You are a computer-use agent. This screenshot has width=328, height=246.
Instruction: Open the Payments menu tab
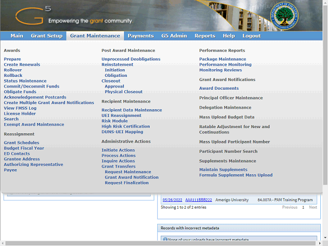click(140, 36)
